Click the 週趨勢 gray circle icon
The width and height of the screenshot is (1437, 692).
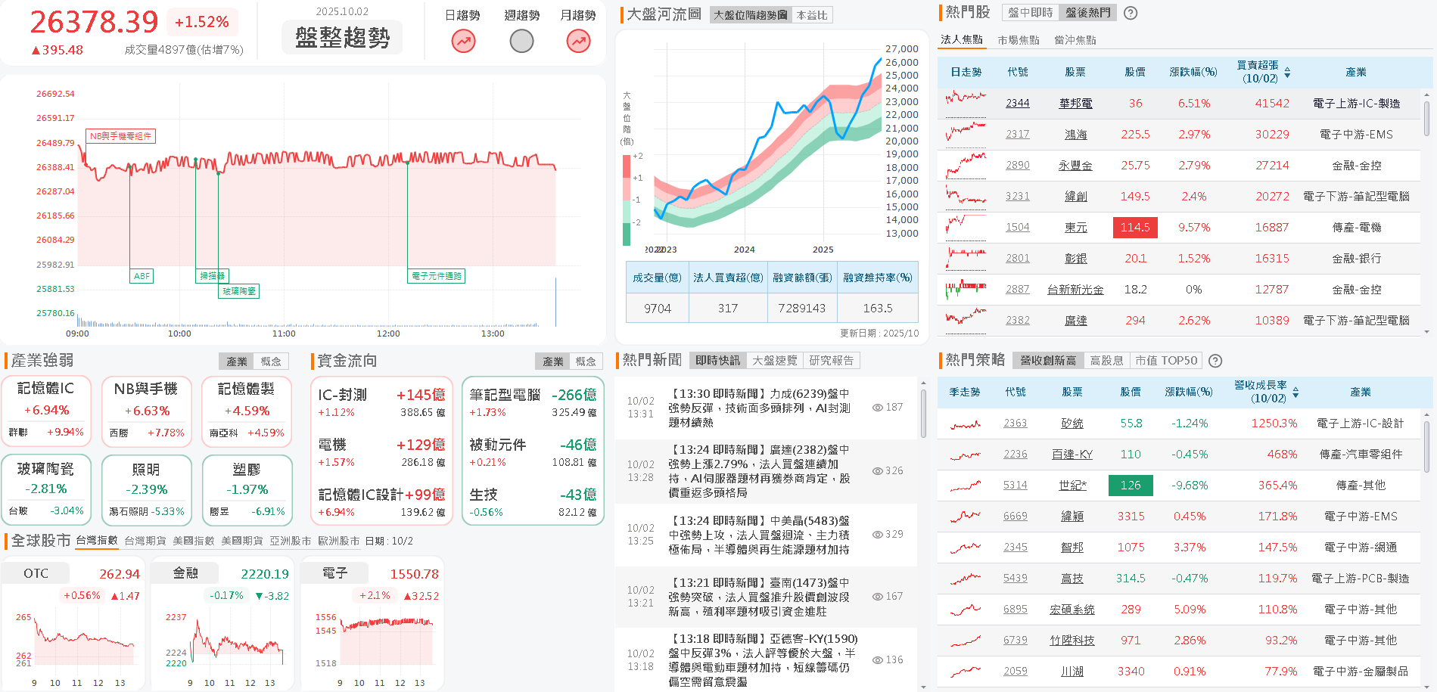[521, 41]
